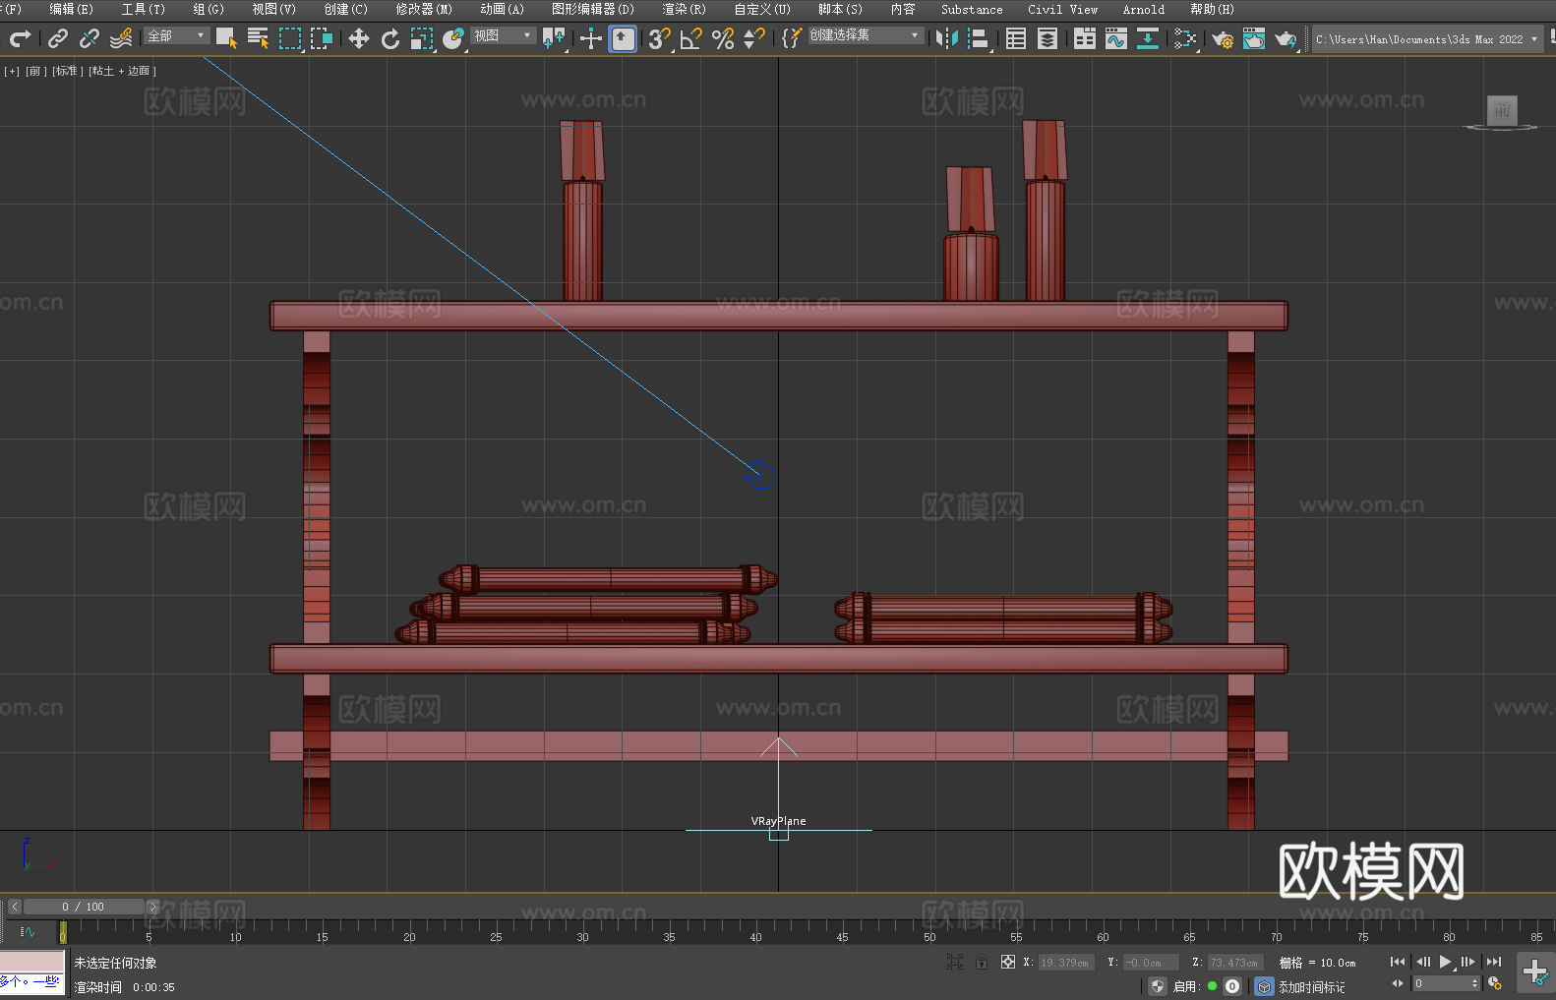Click the X coordinate field
The height and width of the screenshot is (1000, 1556).
[x=1065, y=963]
